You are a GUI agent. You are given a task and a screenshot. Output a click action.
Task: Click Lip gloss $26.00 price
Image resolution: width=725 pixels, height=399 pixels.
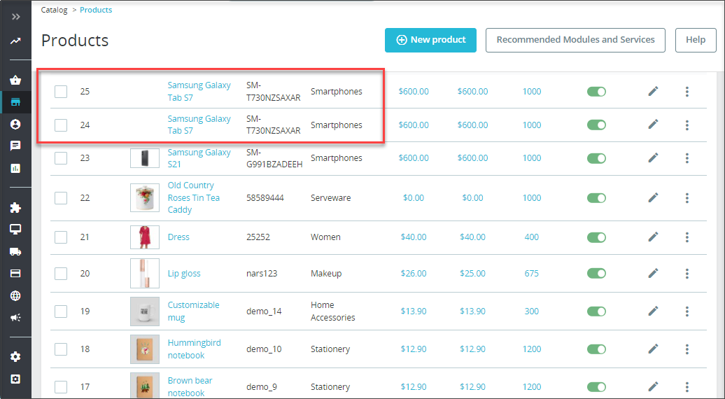[414, 274]
